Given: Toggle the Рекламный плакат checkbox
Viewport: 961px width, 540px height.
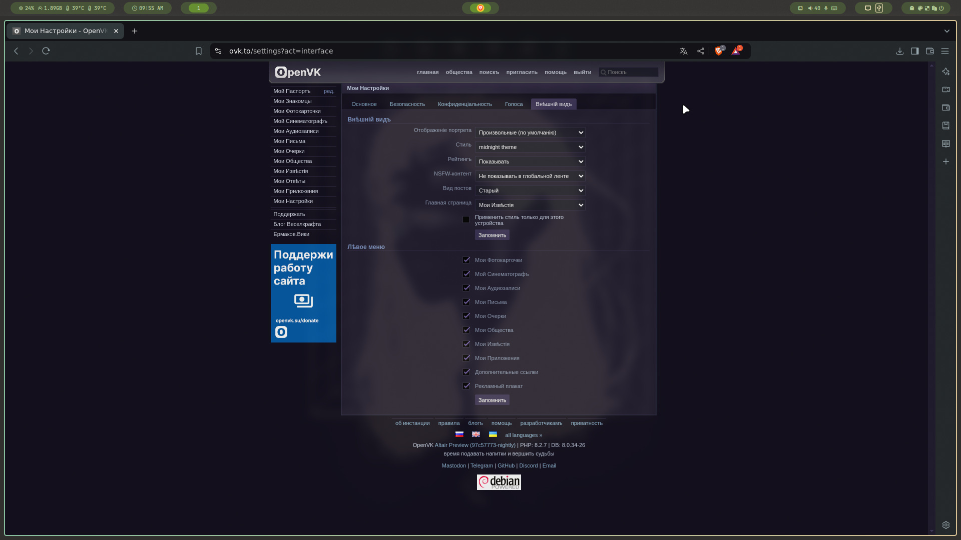Looking at the screenshot, I should (466, 386).
